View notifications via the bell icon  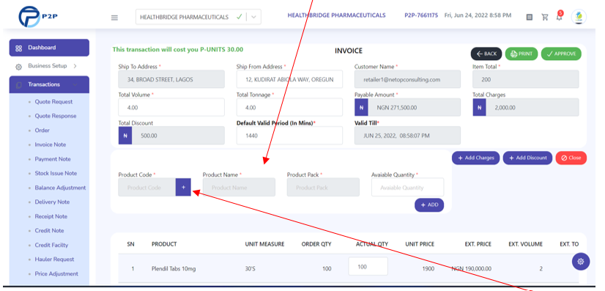(559, 17)
